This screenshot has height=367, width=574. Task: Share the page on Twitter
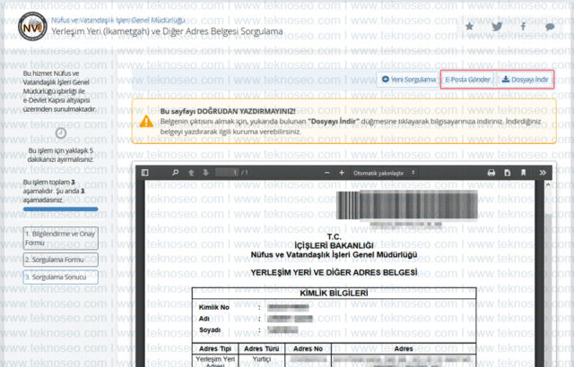tap(497, 26)
